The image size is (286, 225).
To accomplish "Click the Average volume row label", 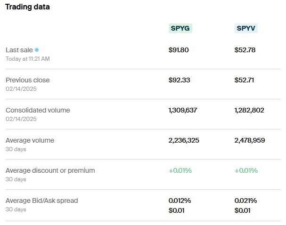I will [30, 140].
